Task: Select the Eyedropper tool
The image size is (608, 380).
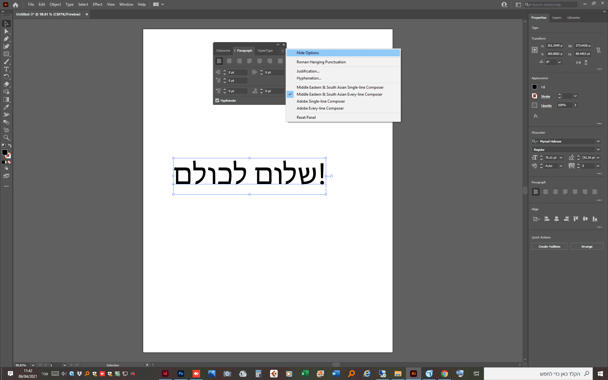Action: click(x=6, y=107)
